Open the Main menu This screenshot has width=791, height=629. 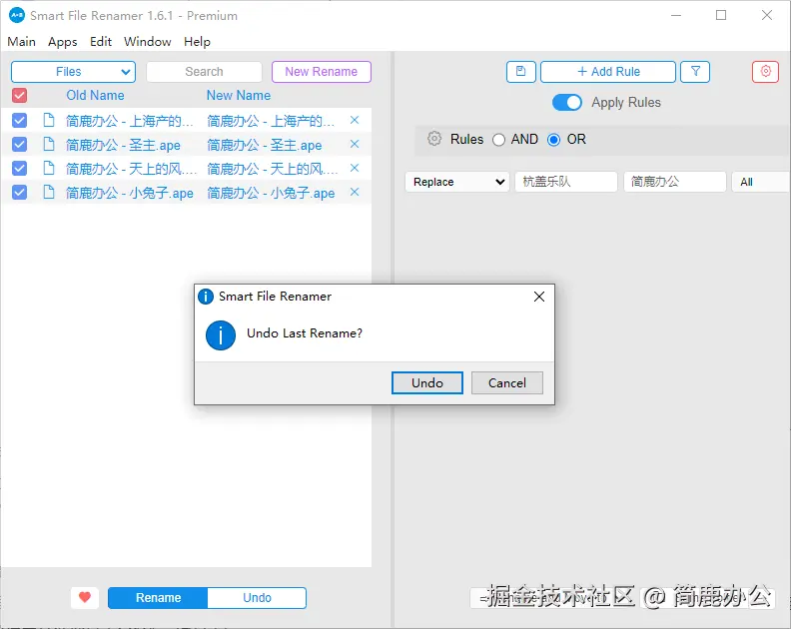click(x=21, y=41)
